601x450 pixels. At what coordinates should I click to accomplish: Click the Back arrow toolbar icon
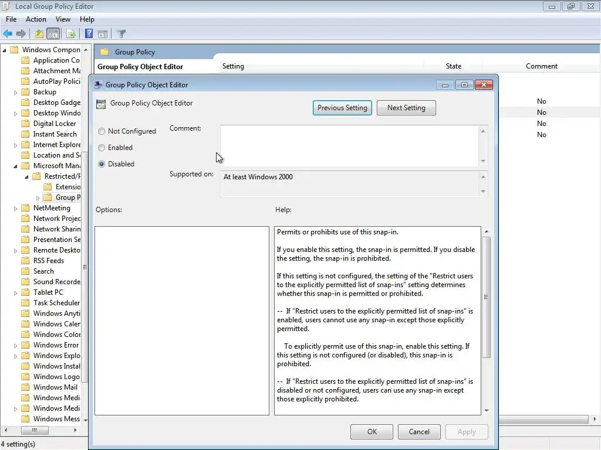(x=8, y=33)
